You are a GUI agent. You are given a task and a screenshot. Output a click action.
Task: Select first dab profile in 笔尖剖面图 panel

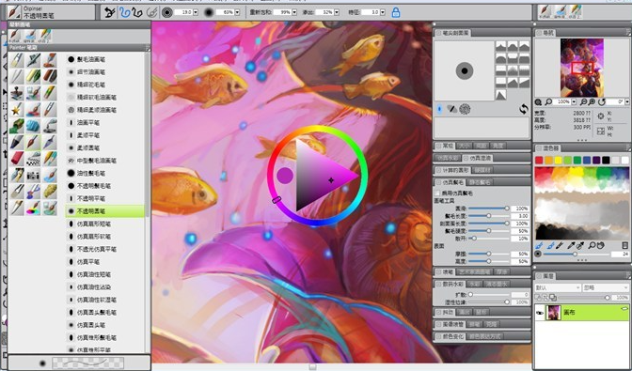[x=500, y=46]
